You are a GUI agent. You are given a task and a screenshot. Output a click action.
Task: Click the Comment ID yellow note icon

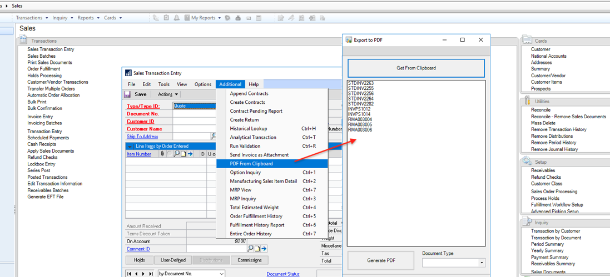(x=257, y=249)
